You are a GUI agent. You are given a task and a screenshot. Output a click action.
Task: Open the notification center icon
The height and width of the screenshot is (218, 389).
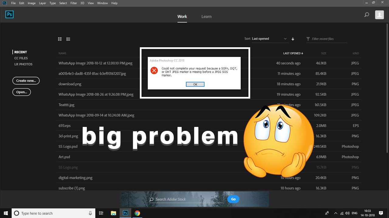click(381, 213)
